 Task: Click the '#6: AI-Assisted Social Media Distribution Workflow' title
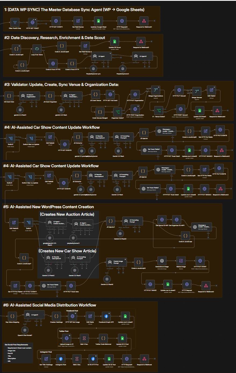(x=50, y=305)
